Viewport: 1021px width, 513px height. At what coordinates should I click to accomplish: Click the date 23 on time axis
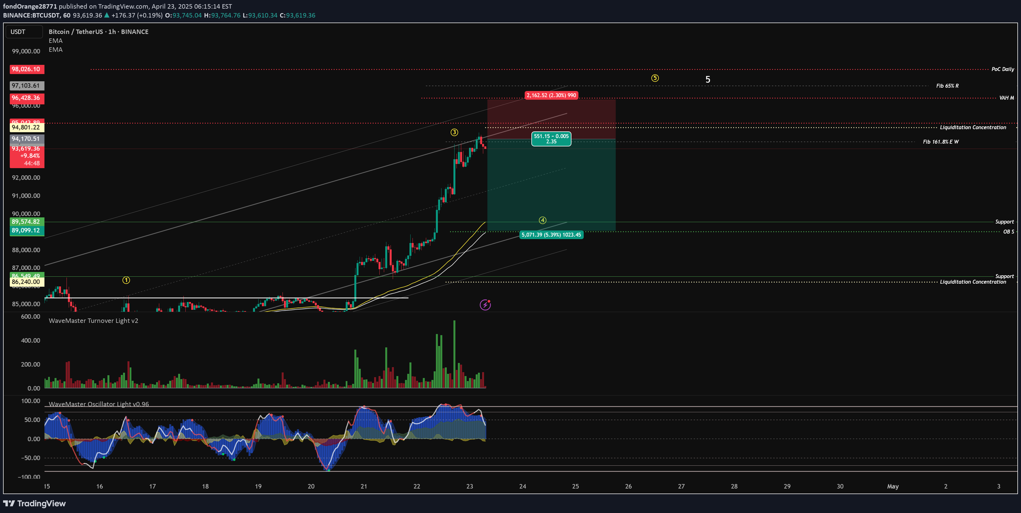(470, 487)
